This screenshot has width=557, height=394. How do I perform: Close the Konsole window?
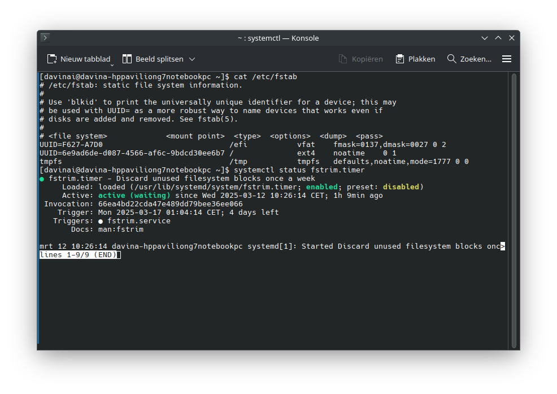pyautogui.click(x=512, y=38)
